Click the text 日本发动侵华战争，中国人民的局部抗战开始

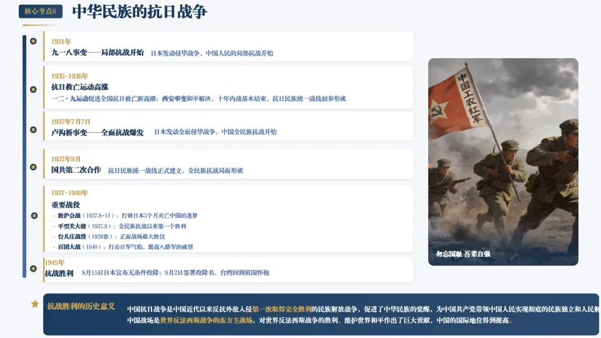pyautogui.click(x=212, y=53)
